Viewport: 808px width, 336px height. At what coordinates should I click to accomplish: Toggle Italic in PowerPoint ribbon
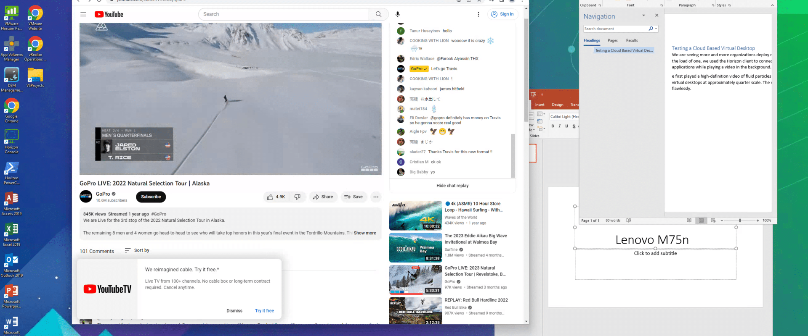560,126
